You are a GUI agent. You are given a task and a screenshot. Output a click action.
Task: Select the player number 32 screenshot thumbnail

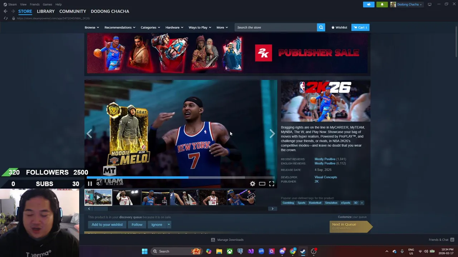[x=213, y=197]
